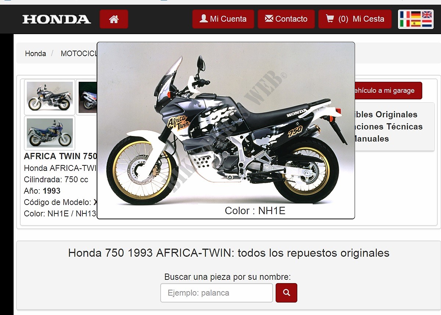Focus the part name search field
Image resolution: width=441 pixels, height=315 pixels.
tap(216, 293)
